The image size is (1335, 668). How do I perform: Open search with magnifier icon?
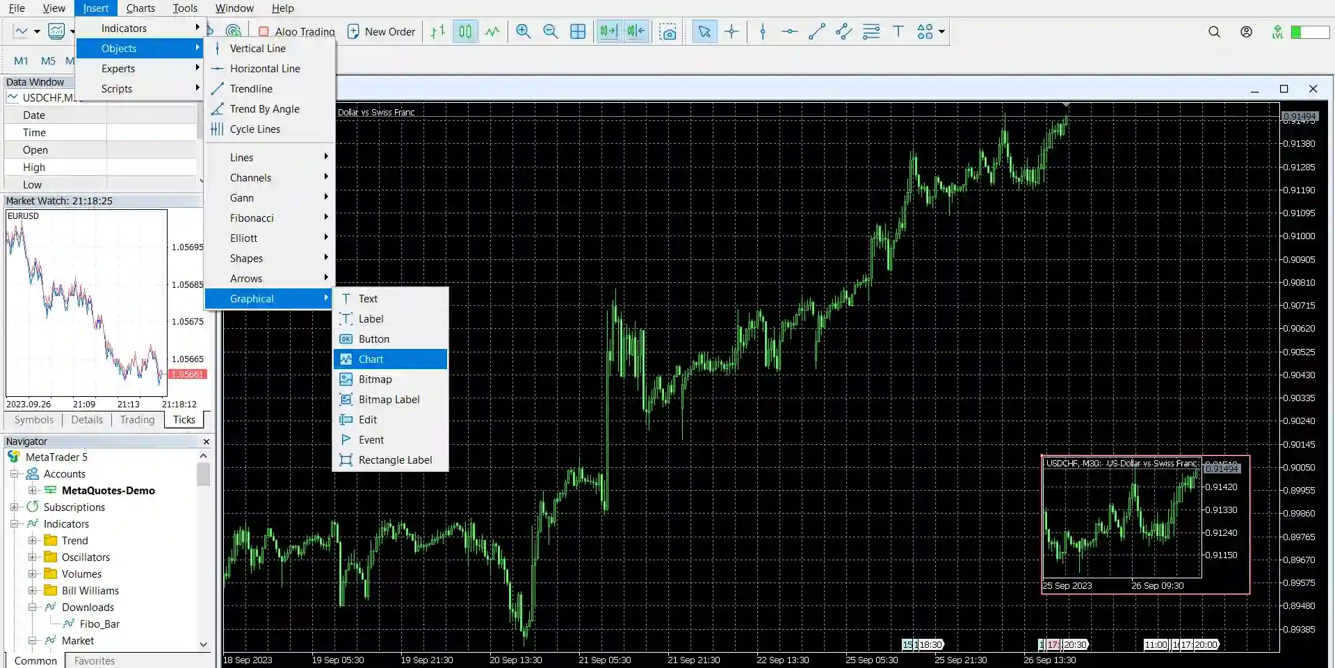[x=1214, y=31]
